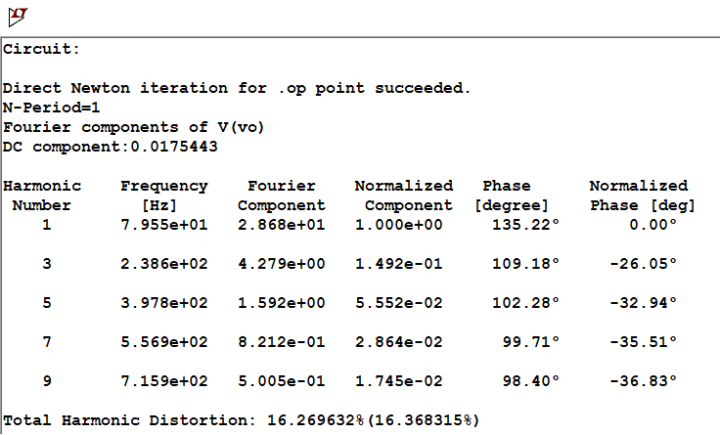Click the "Circuit:" line of the log
720x435 pixels.
point(42,49)
